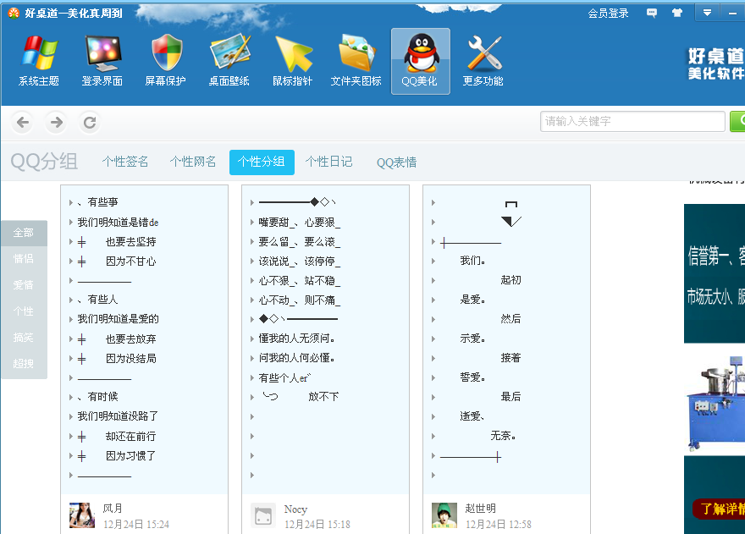The image size is (745, 534).
Task: Open the 桌面壁纸 wallpaper section
Action: [x=229, y=61]
